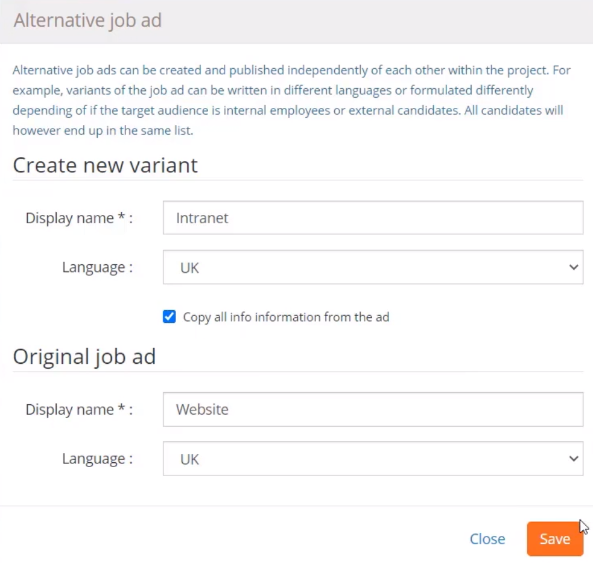
Task: Click the UK value in the new variant Language dropdown
Action: point(189,268)
